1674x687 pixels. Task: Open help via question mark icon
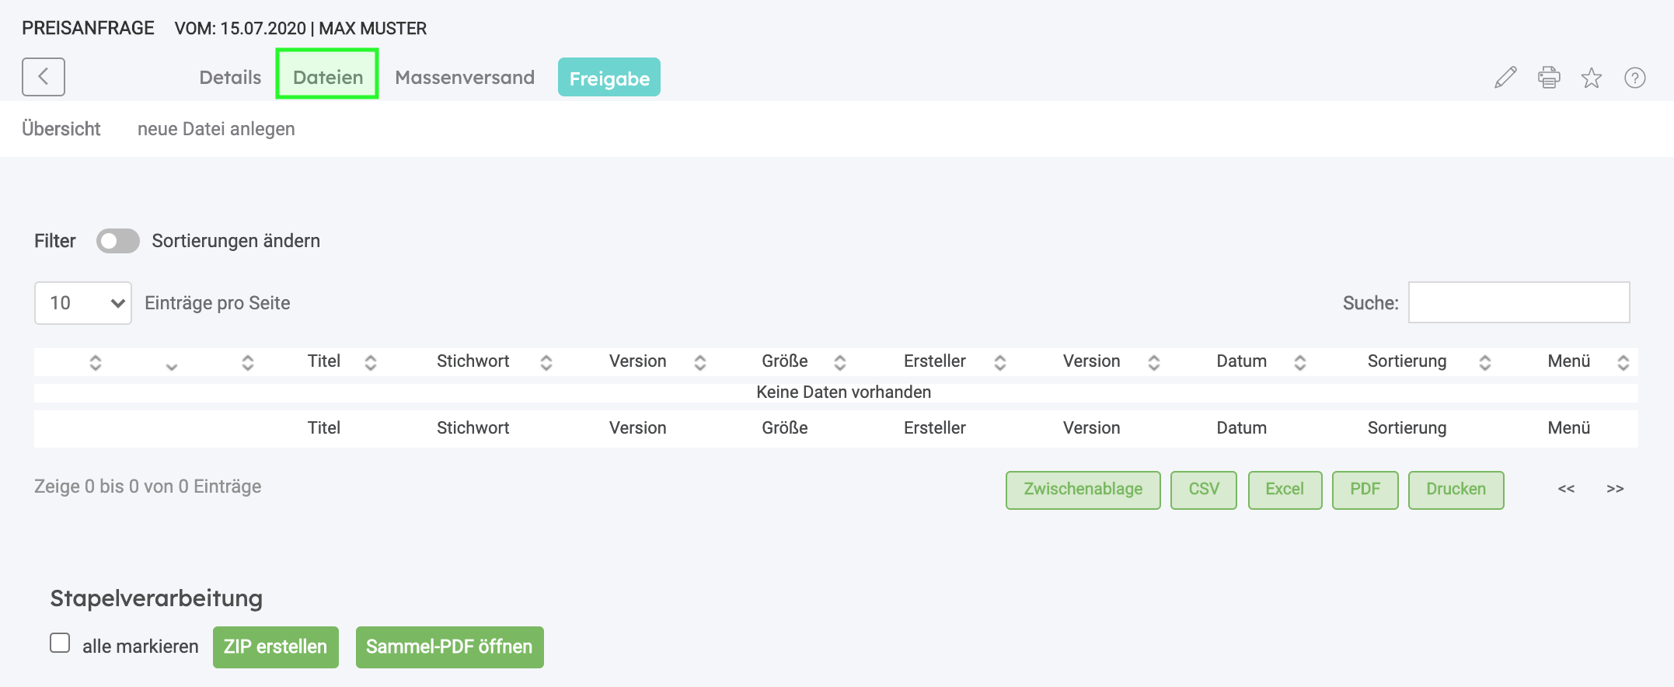1634,78
